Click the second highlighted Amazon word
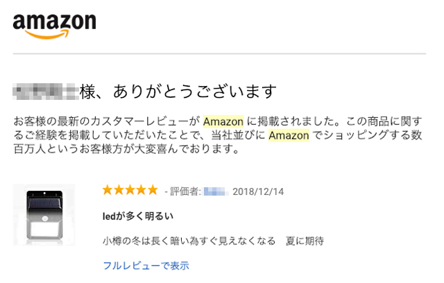Viewport: 444px width, 283px height. click(289, 135)
